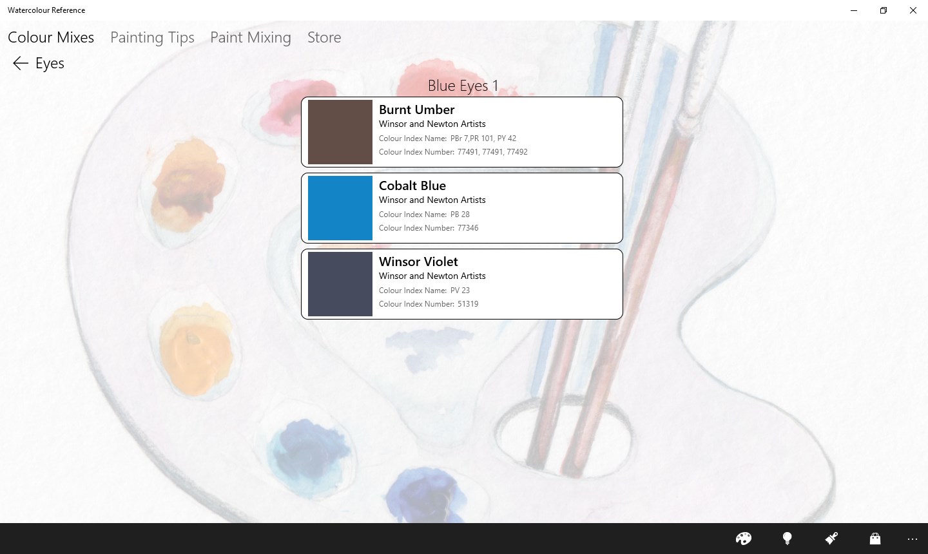The image size is (928, 554).
Task: Pick the dark Winsor Violet swatch
Action: (340, 284)
